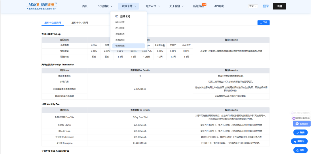Click the 初创版 Starter row label

[x=65, y=125]
